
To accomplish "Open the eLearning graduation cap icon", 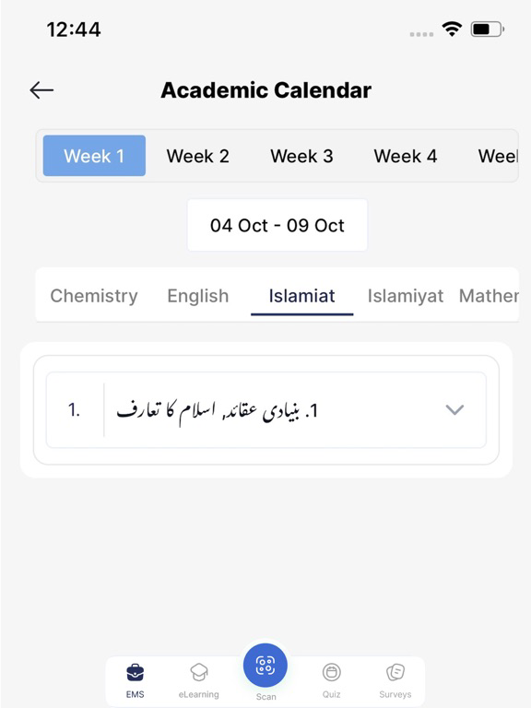I will (x=199, y=672).
